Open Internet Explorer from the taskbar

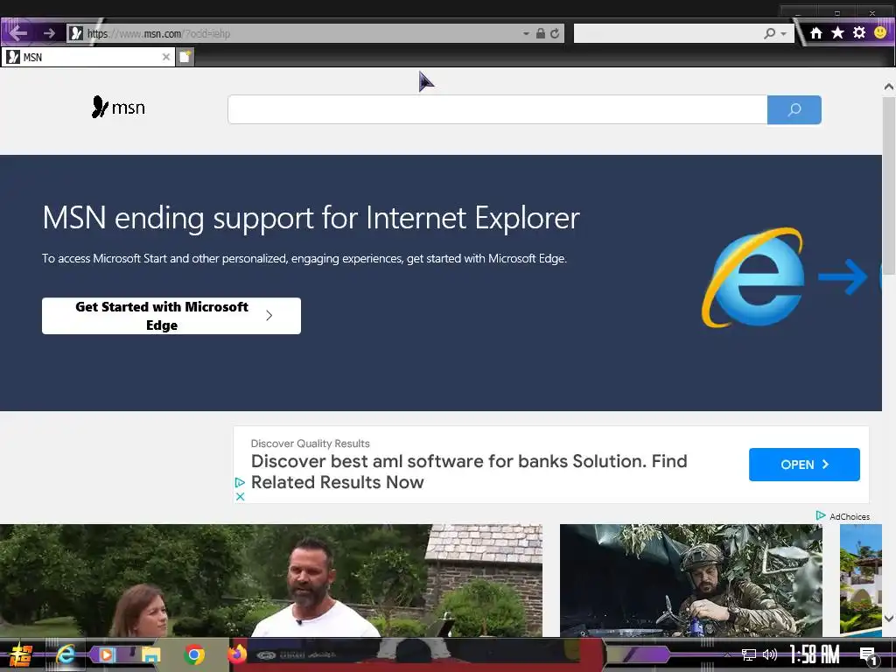click(x=66, y=654)
